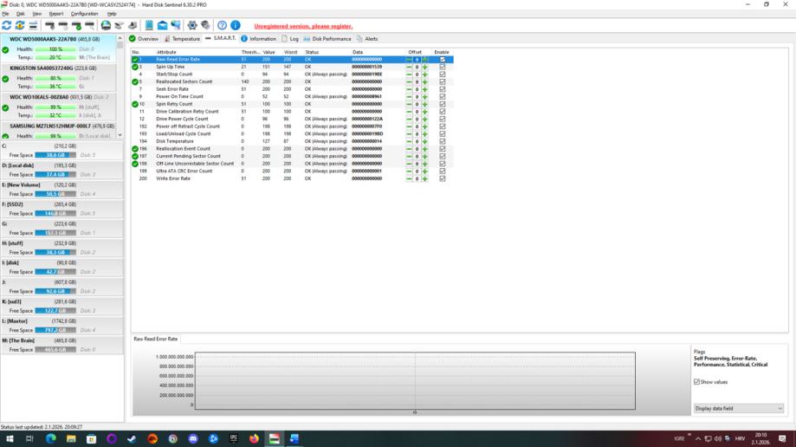Click the drive icon with green check badge
This screenshot has width=796, height=447.
point(76,25)
